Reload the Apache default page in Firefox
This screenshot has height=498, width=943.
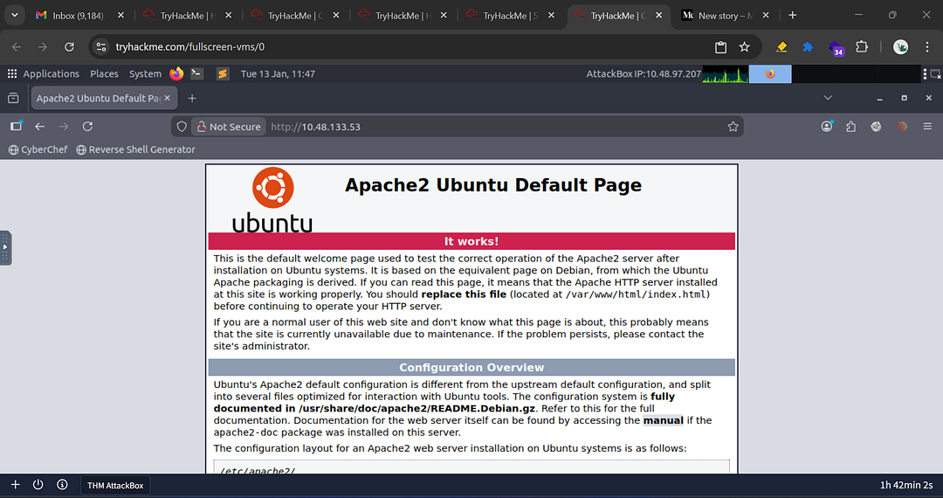click(x=87, y=127)
